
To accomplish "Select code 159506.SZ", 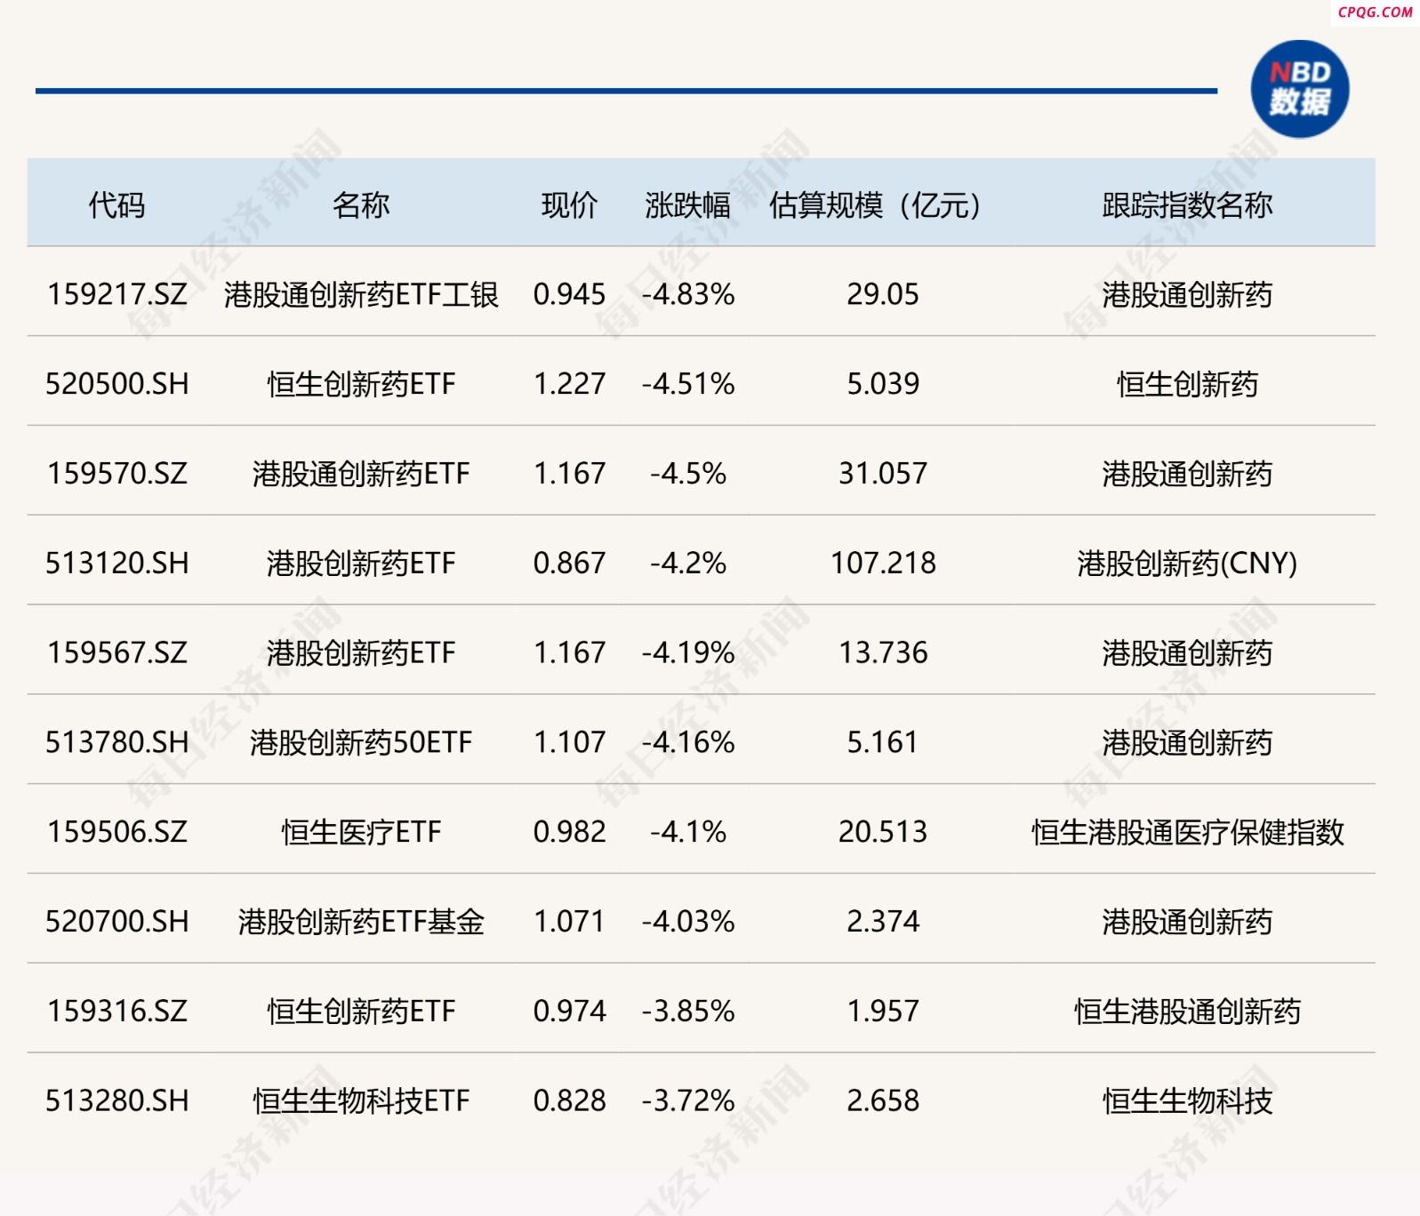I will pos(117,832).
